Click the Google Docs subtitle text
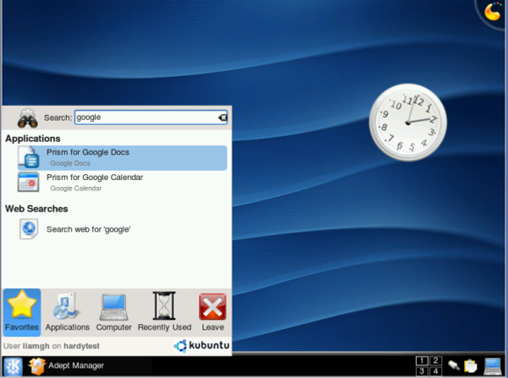The width and height of the screenshot is (508, 378). pos(70,163)
